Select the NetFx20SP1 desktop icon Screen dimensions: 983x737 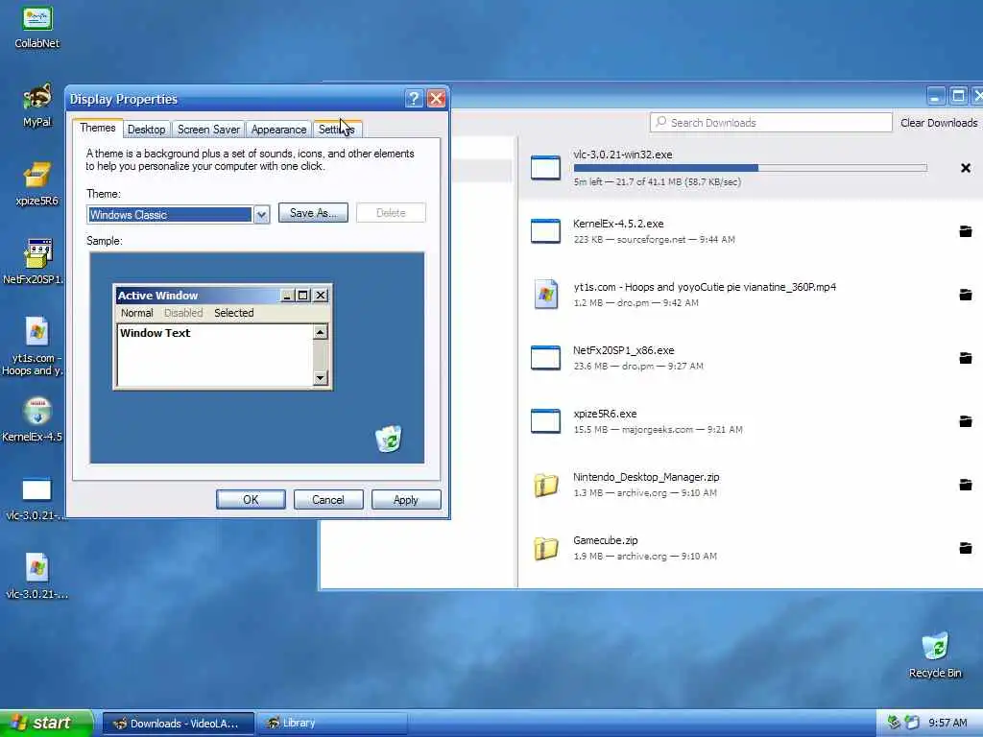point(34,262)
